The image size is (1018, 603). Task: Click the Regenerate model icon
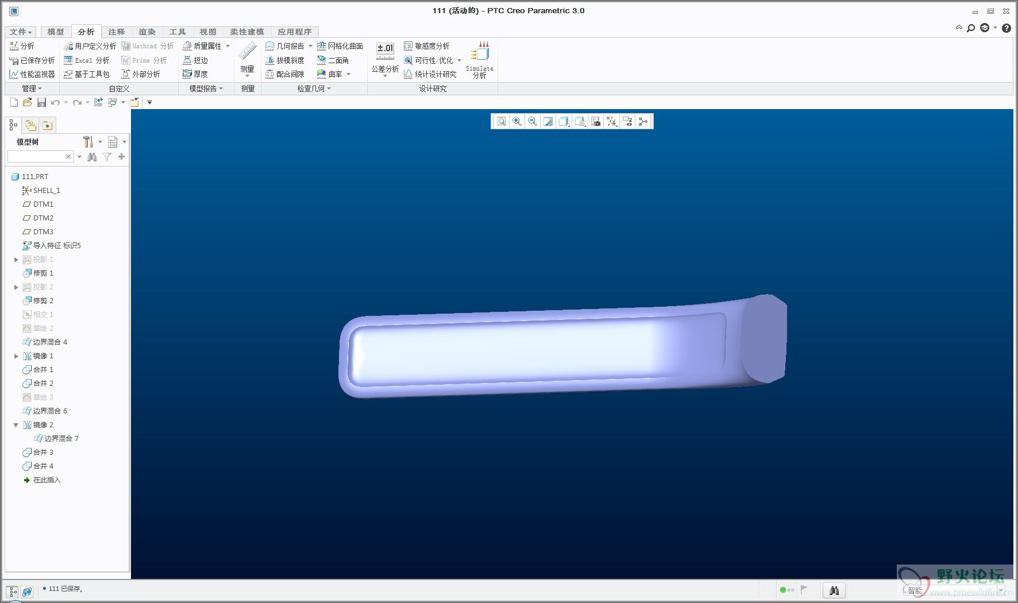point(98,102)
